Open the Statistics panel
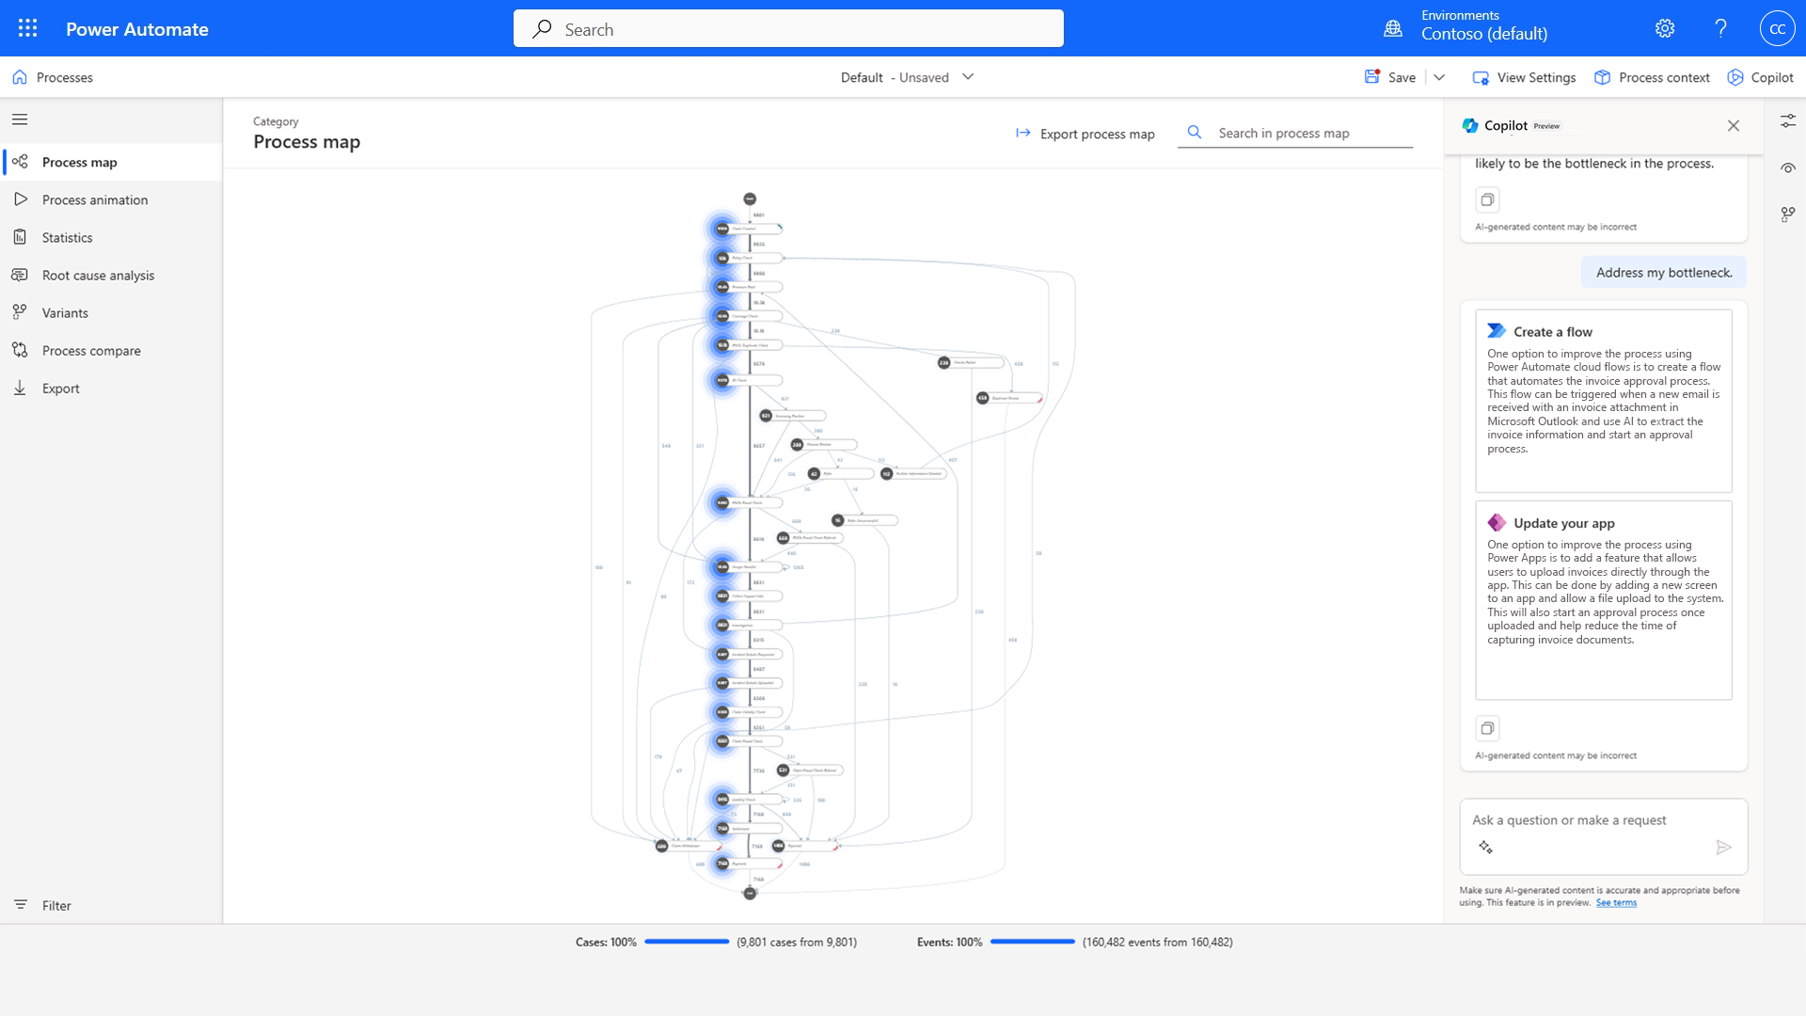Screen dimensions: 1806x1016 coord(67,237)
